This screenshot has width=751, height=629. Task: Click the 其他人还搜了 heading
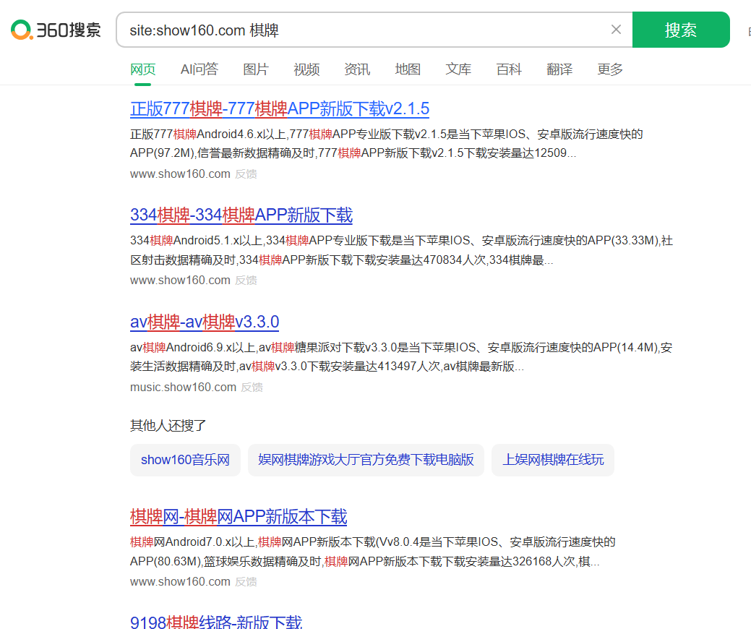(x=168, y=425)
